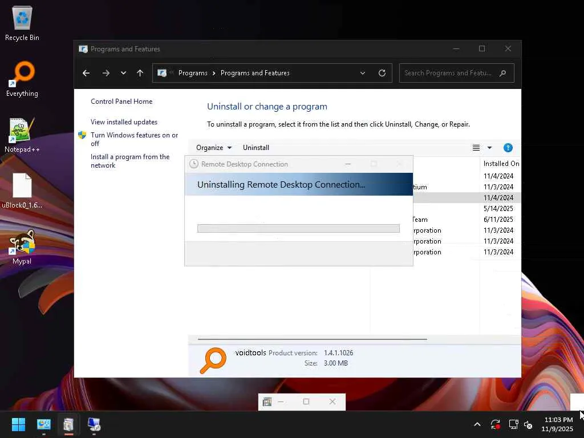Open the Recycle Bin desktop icon
This screenshot has width=584, height=438.
pos(22,23)
